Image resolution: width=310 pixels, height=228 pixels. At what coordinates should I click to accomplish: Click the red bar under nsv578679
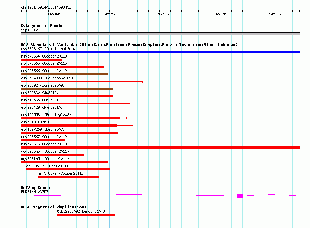[68, 177]
